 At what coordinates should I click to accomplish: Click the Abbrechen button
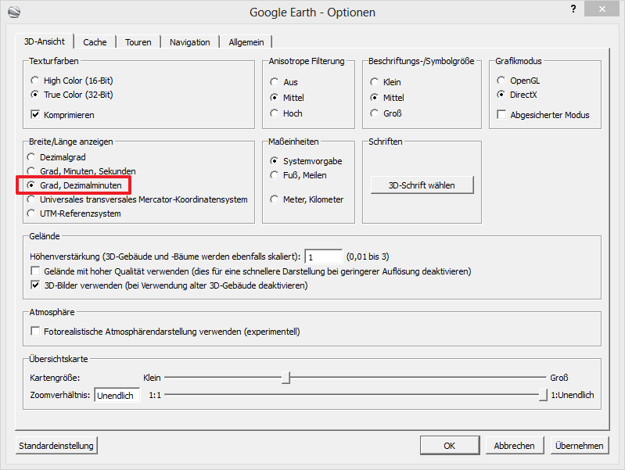point(515,445)
